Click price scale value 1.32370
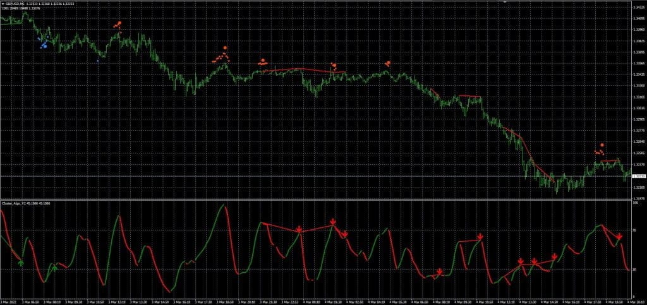Screen dimensions: 647x305 [x=640, y=164]
